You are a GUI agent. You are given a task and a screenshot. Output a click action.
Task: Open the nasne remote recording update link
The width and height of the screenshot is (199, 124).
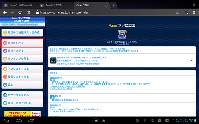(x=67, y=87)
